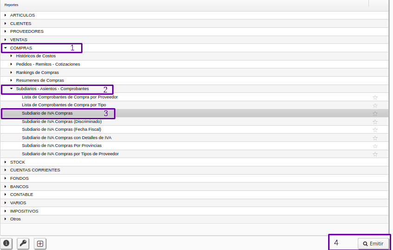Screen dimensions: 393x250
Task: Favorite Subdiario de IVA Compras (Fecha Fiscal)
Action: point(375,130)
